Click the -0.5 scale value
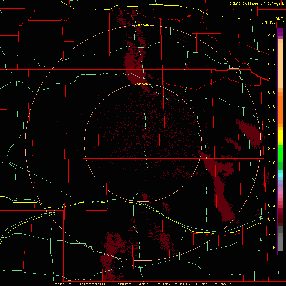This screenshot has width=286, height=286. tap(270, 219)
